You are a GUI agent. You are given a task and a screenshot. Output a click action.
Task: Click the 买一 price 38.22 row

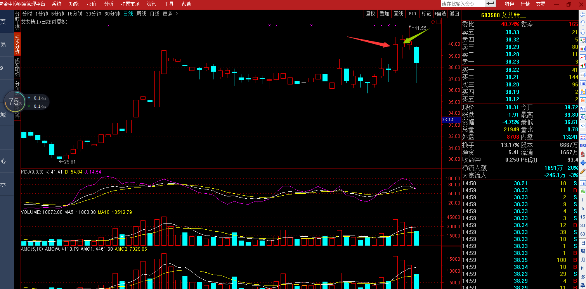coord(520,70)
